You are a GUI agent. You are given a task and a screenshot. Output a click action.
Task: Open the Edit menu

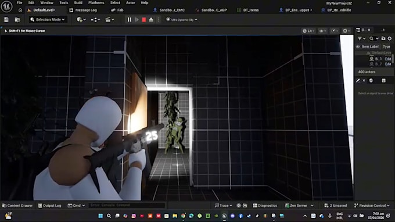pyautogui.click(x=31, y=3)
